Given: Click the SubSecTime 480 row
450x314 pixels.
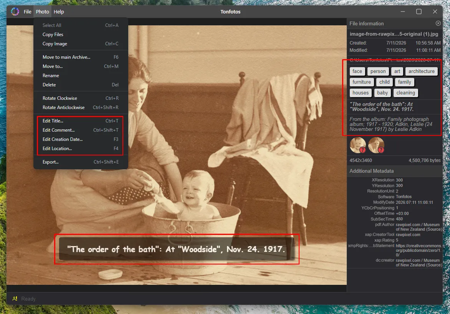Looking at the screenshot, I should (387, 219).
